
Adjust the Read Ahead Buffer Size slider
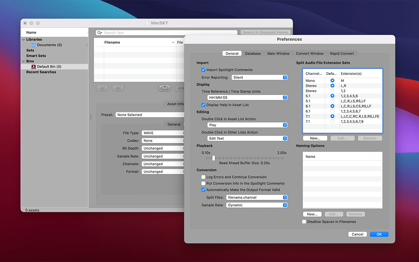[214, 158]
